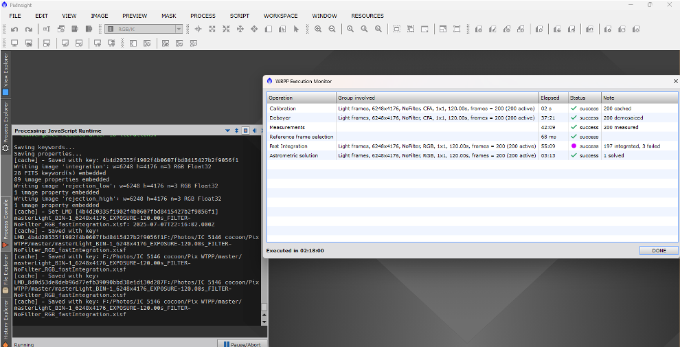
Task: Open the PROCESS menu
Action: (203, 16)
